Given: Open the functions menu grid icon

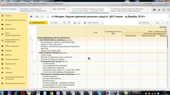Looking at the screenshot, I should coord(154,10).
